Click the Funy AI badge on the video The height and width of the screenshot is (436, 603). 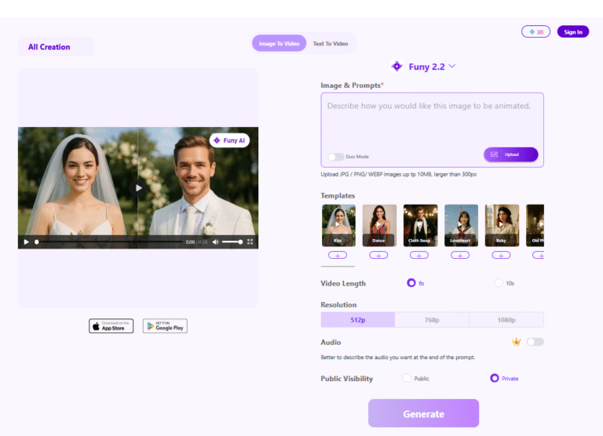click(229, 140)
